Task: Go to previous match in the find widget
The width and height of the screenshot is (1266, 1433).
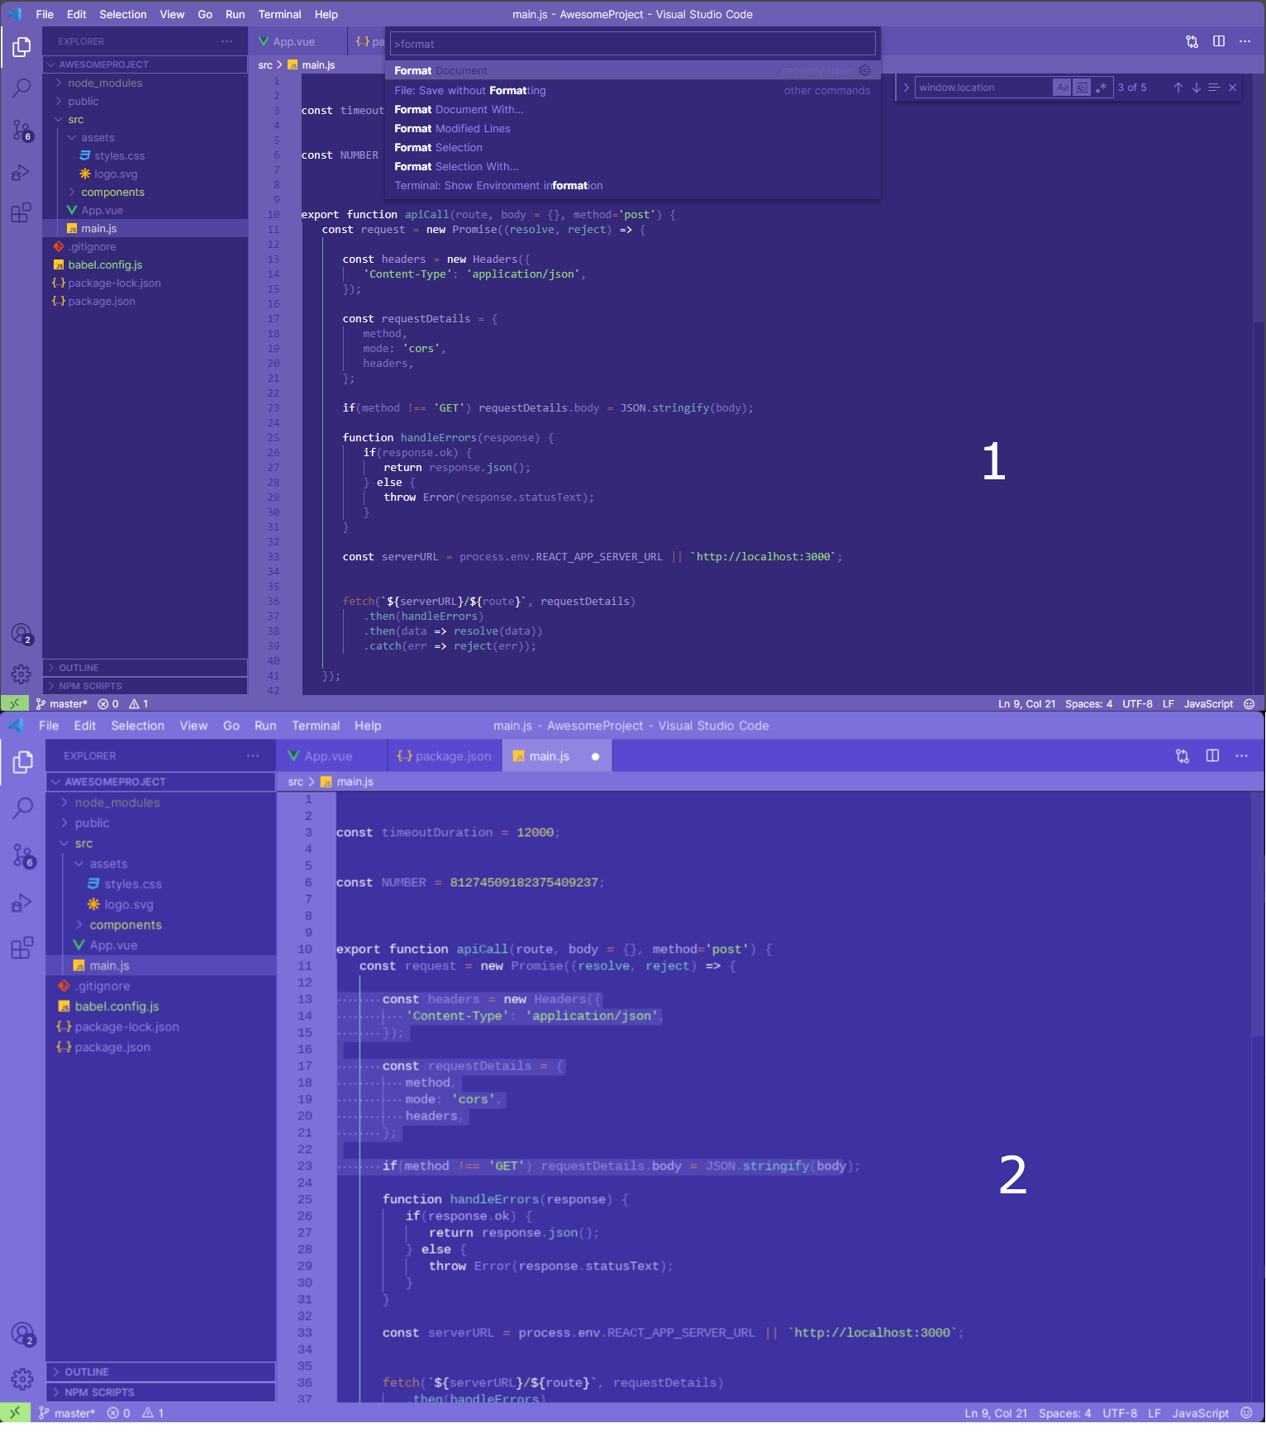Action: [x=1178, y=88]
